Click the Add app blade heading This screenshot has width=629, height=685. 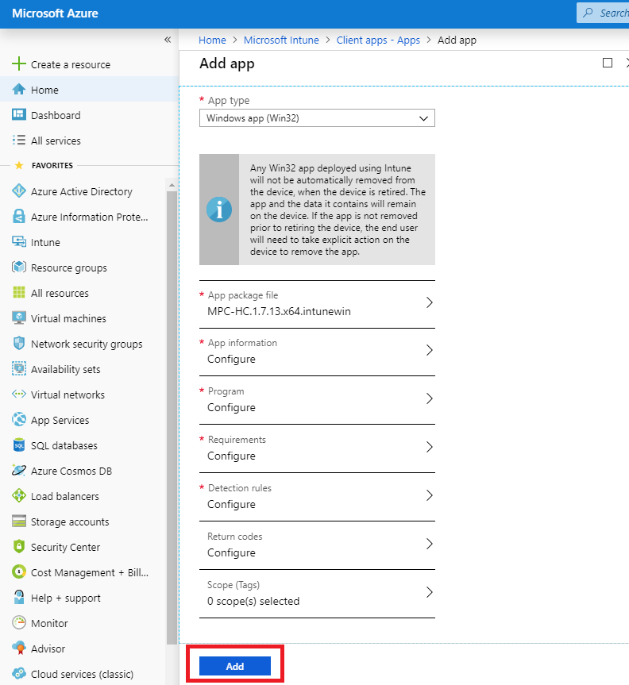coord(227,63)
